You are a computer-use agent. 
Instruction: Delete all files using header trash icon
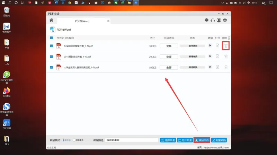pyautogui.click(x=229, y=38)
